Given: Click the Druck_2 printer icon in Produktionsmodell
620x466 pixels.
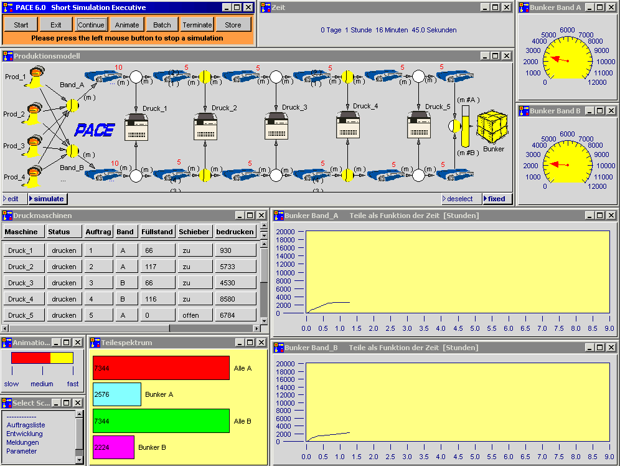Looking at the screenshot, I should (x=205, y=126).
